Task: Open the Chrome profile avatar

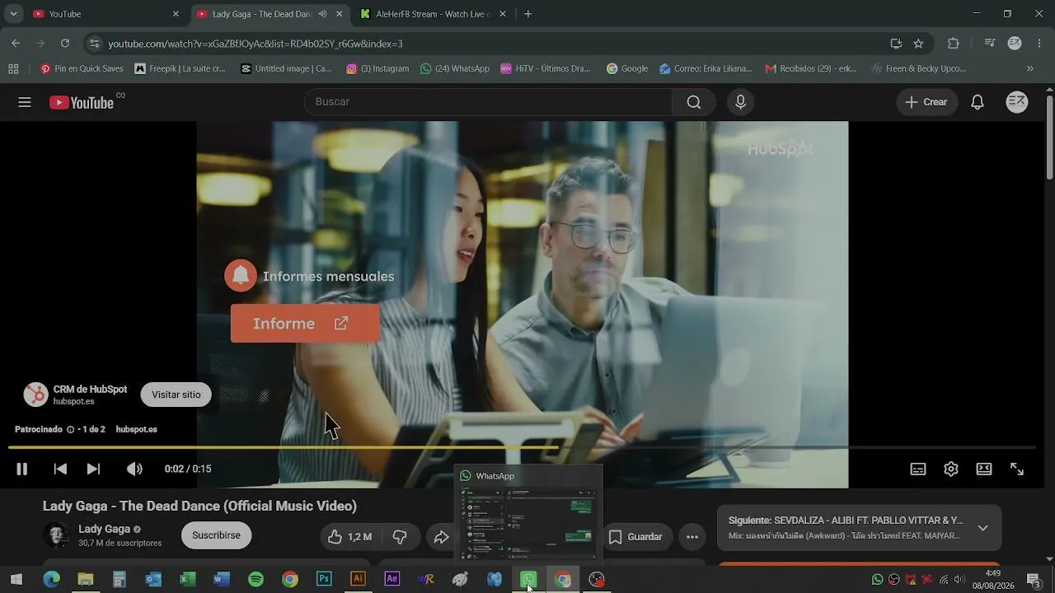Action: [x=1015, y=44]
